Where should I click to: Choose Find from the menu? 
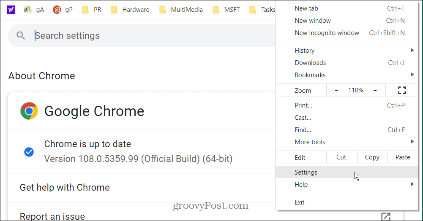(347, 130)
